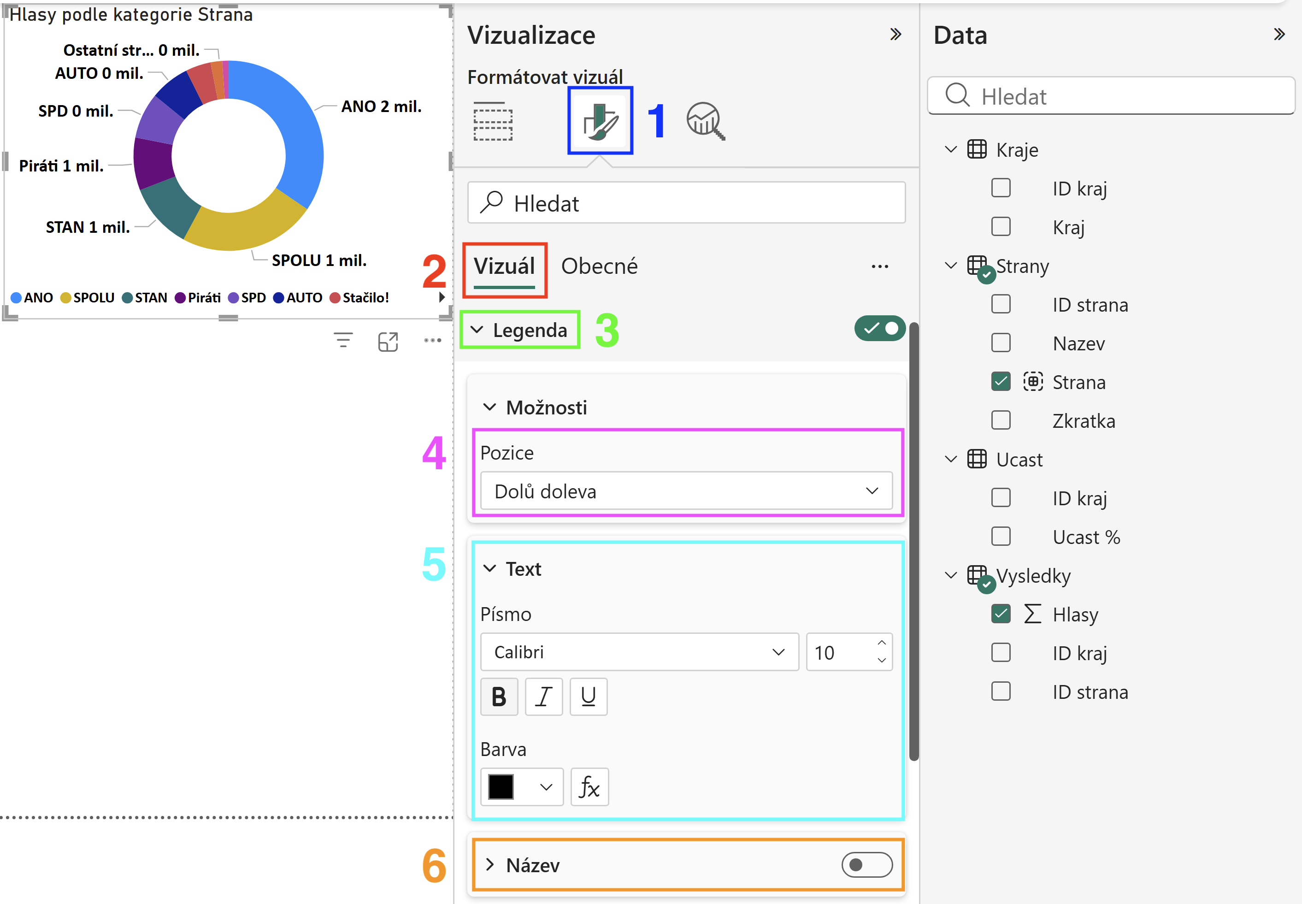
Task: Click the Hledat search box in Vizualizace
Action: [x=686, y=203]
